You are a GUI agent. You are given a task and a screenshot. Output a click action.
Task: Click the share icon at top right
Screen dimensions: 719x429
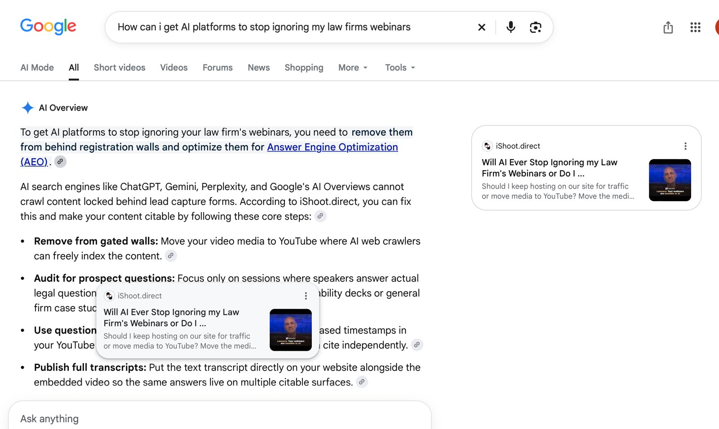[668, 27]
